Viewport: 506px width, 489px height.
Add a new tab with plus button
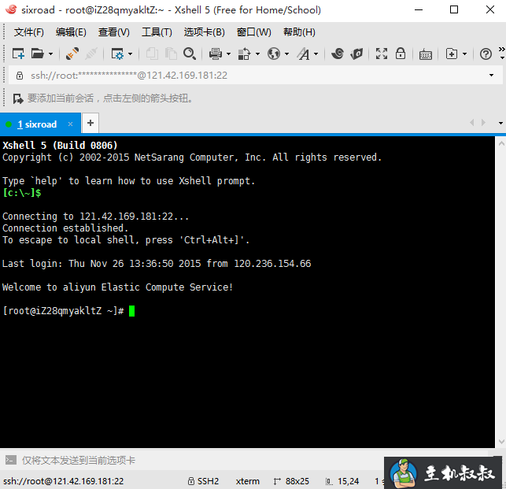pos(90,123)
